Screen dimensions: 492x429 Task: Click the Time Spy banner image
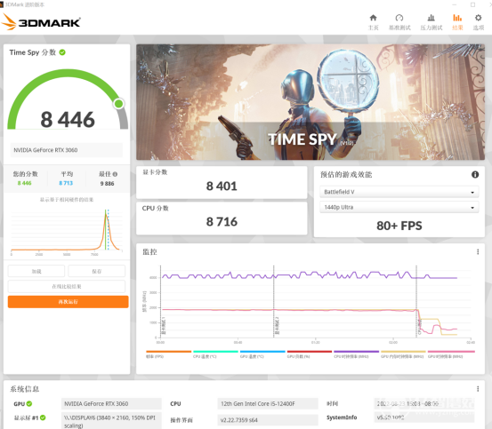(x=311, y=102)
